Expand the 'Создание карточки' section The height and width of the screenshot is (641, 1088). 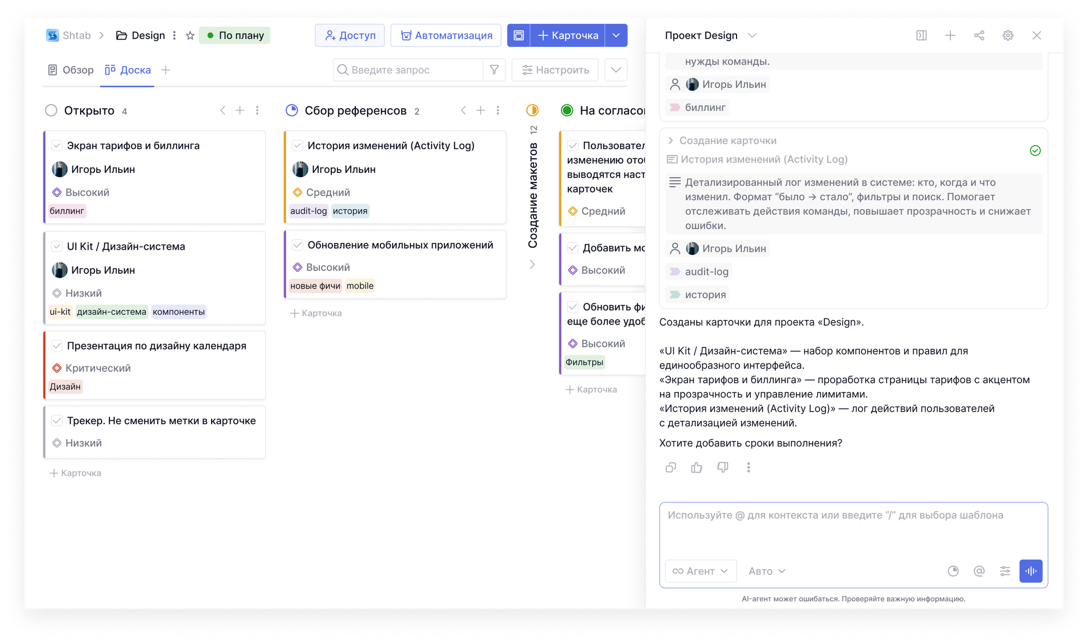671,140
